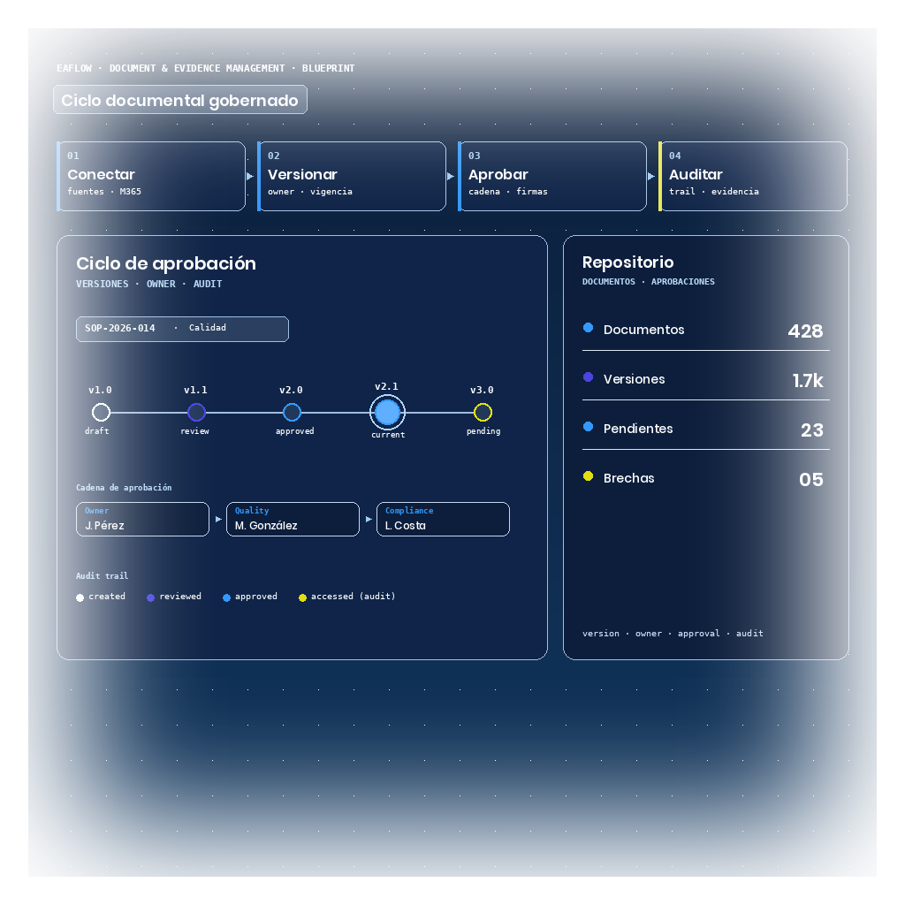Open the Quality M. González approver box
The height and width of the screenshot is (905, 905).
point(293,519)
